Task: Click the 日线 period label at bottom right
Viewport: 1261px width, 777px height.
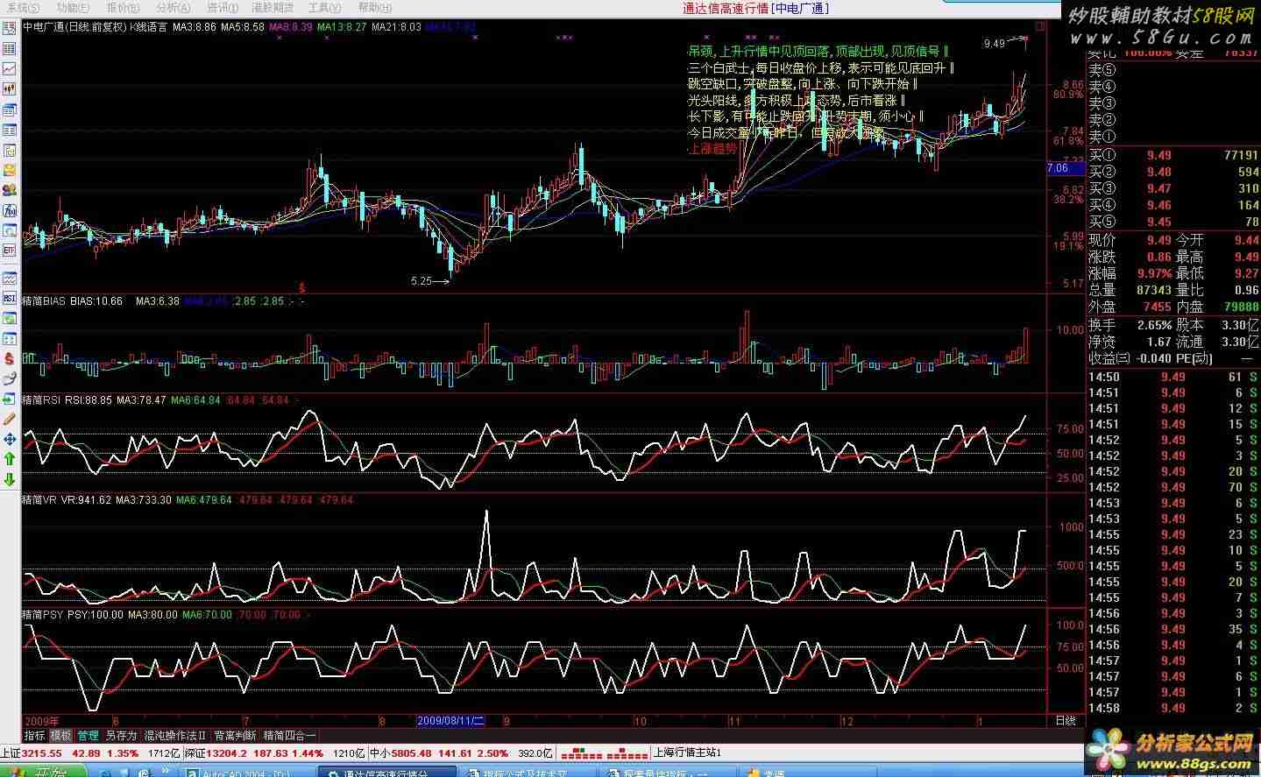Action: click(x=1066, y=721)
